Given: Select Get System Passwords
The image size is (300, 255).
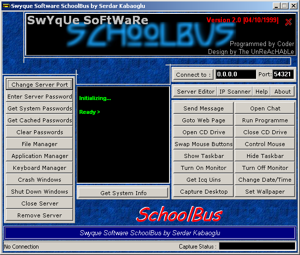Looking at the screenshot, I should point(40,108).
